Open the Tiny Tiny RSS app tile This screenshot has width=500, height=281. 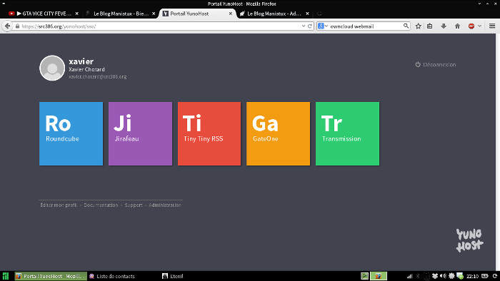[x=209, y=133]
